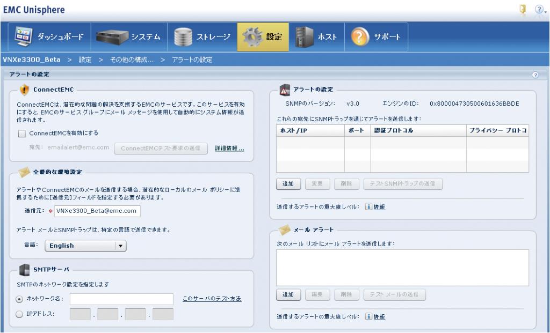
Task: Click the info icon under mail list
Action: pyautogui.click(x=368, y=316)
